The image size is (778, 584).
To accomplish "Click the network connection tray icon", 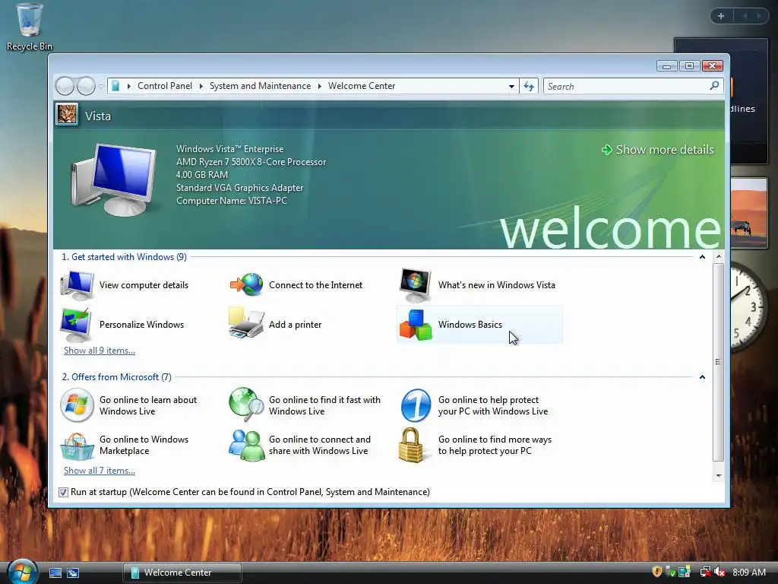I will tap(705, 572).
